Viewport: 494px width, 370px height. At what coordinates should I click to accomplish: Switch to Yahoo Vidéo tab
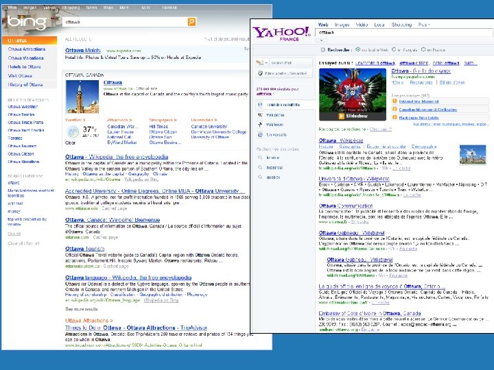coord(362,25)
